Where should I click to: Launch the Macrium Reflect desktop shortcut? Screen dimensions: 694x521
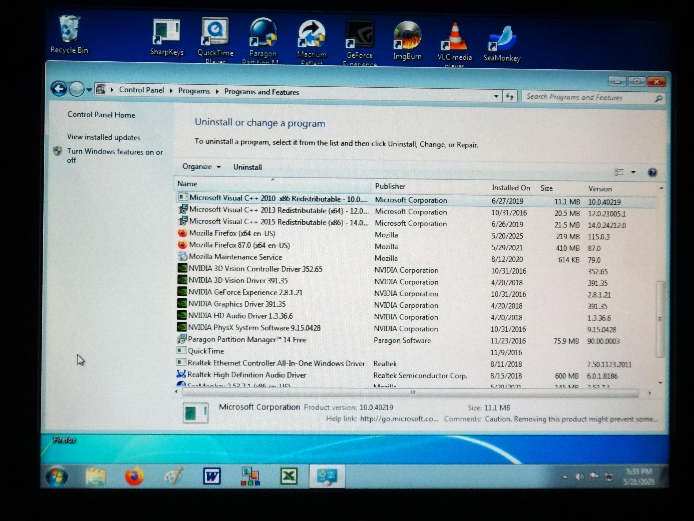[312, 42]
